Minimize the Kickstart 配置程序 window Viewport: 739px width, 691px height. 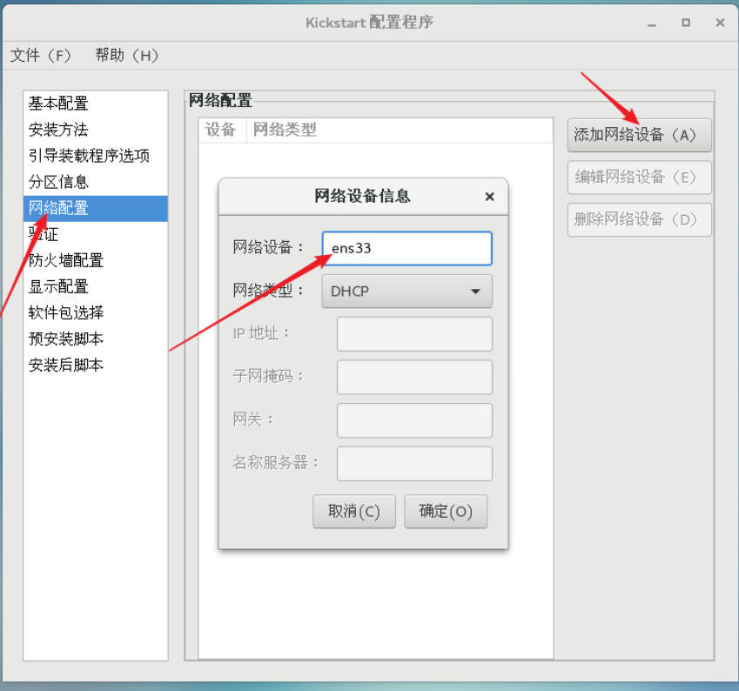click(652, 23)
